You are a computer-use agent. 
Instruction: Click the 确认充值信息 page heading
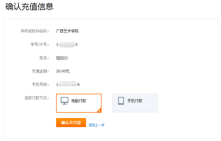29,7
